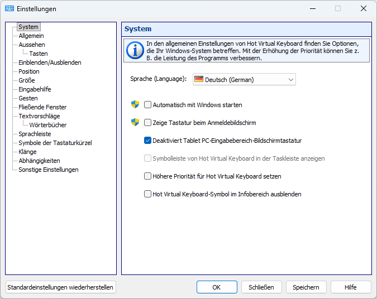377x299 pixels.
Task: Select Fließende Fenster
Action: [42, 107]
